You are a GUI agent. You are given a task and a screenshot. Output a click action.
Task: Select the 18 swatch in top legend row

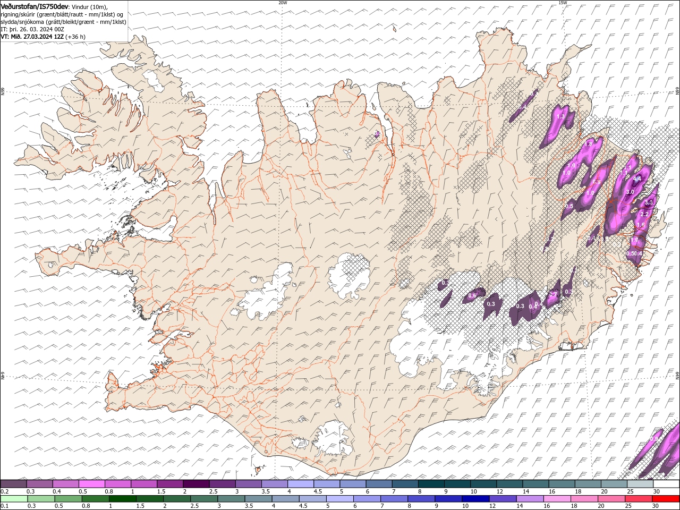click(588, 484)
